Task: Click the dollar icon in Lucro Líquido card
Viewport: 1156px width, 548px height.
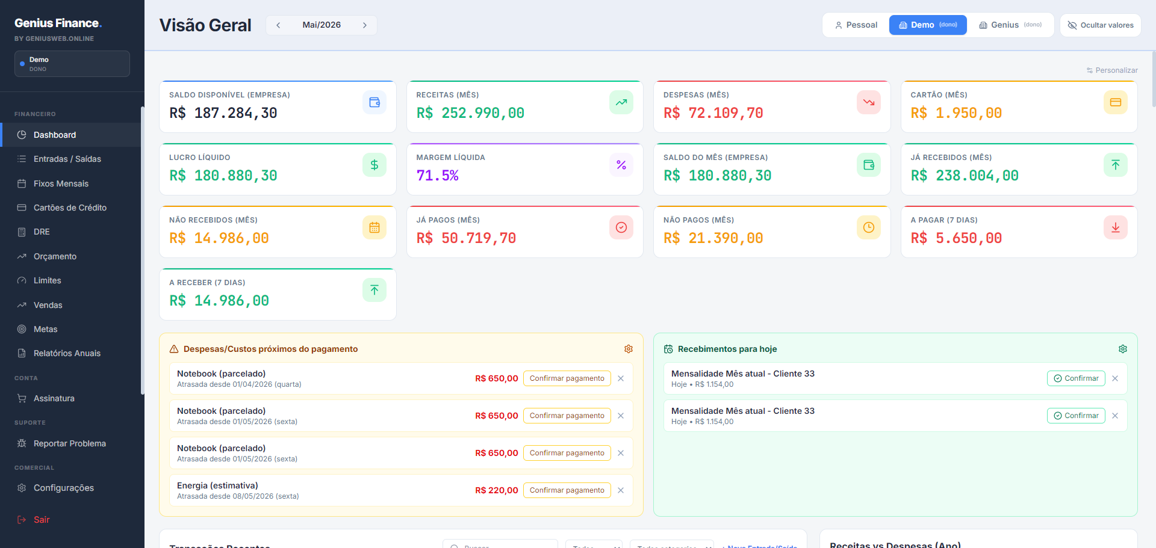Action: point(374,165)
